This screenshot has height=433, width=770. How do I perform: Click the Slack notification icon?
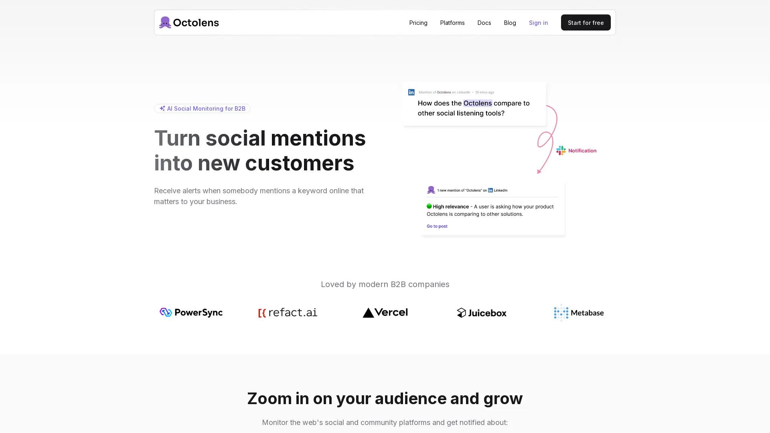561,150
